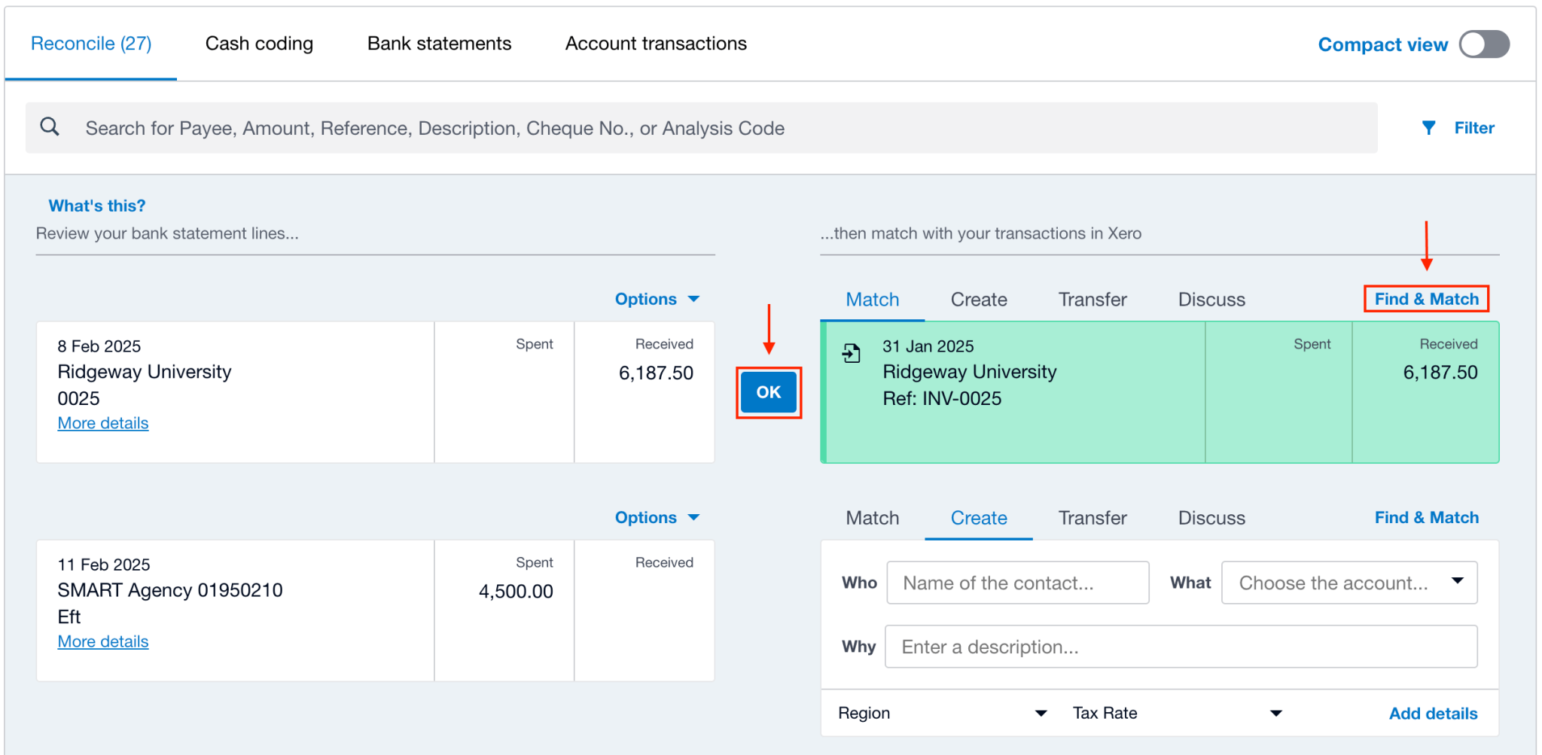Open the Bank statements tab
The width and height of the screenshot is (1542, 755).
pos(439,43)
